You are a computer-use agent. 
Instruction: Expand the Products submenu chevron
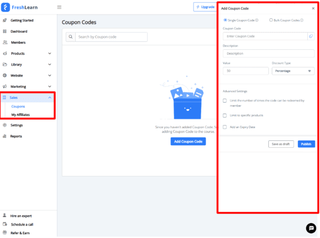click(x=50, y=53)
